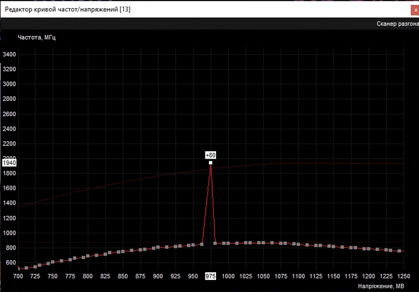Select the raised white curve point at 975 mV
The height and width of the screenshot is (292, 419).
(x=211, y=163)
